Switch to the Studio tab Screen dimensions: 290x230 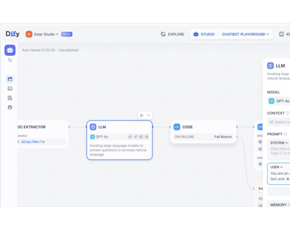pos(204,34)
